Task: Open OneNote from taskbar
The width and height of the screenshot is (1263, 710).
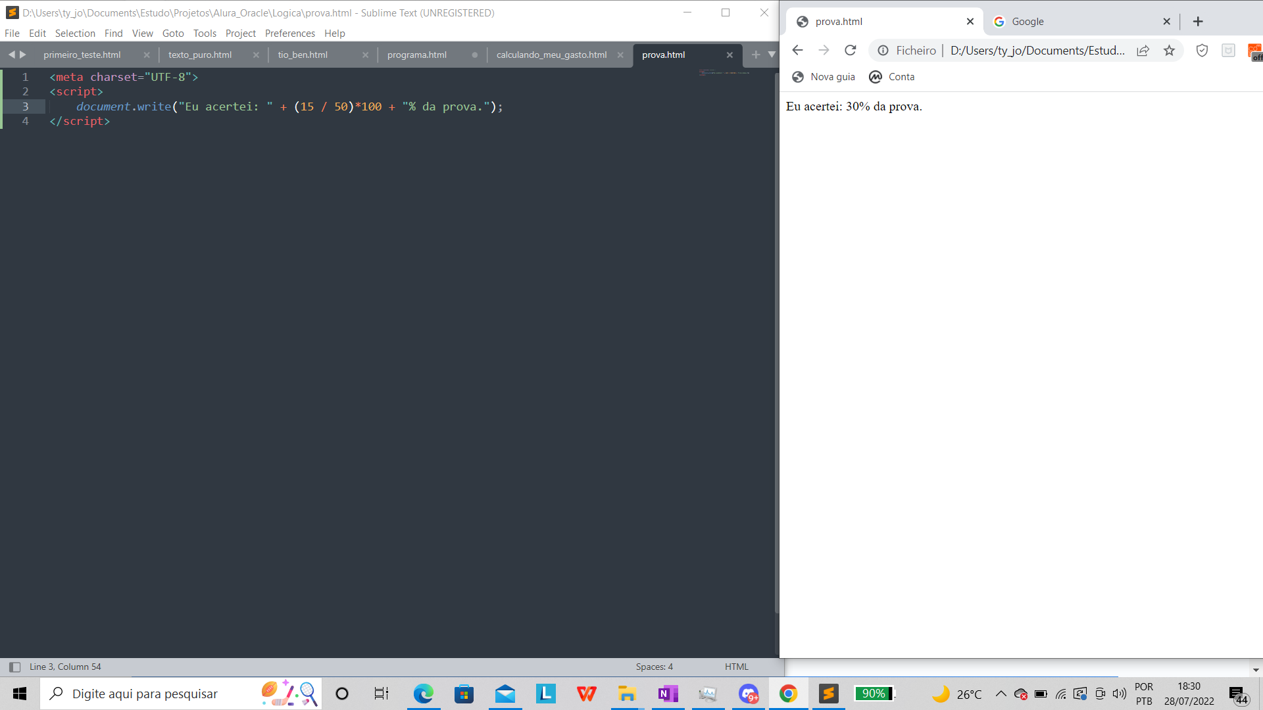Action: pyautogui.click(x=668, y=694)
